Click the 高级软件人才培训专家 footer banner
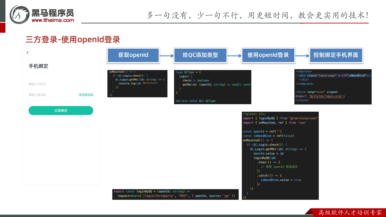 coord(345,213)
